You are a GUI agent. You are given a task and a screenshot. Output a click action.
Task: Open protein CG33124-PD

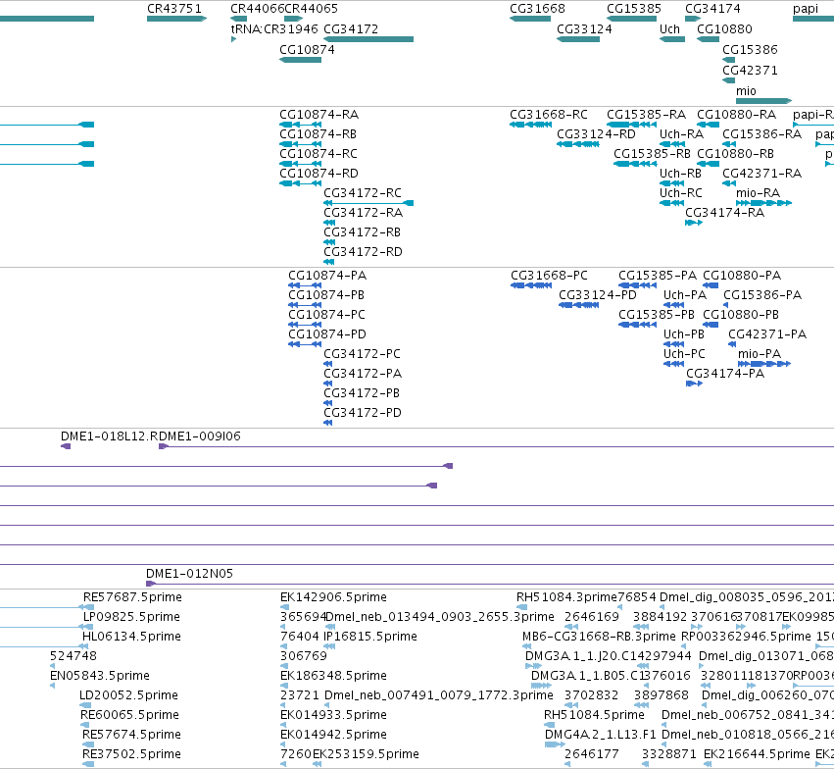[578, 305]
